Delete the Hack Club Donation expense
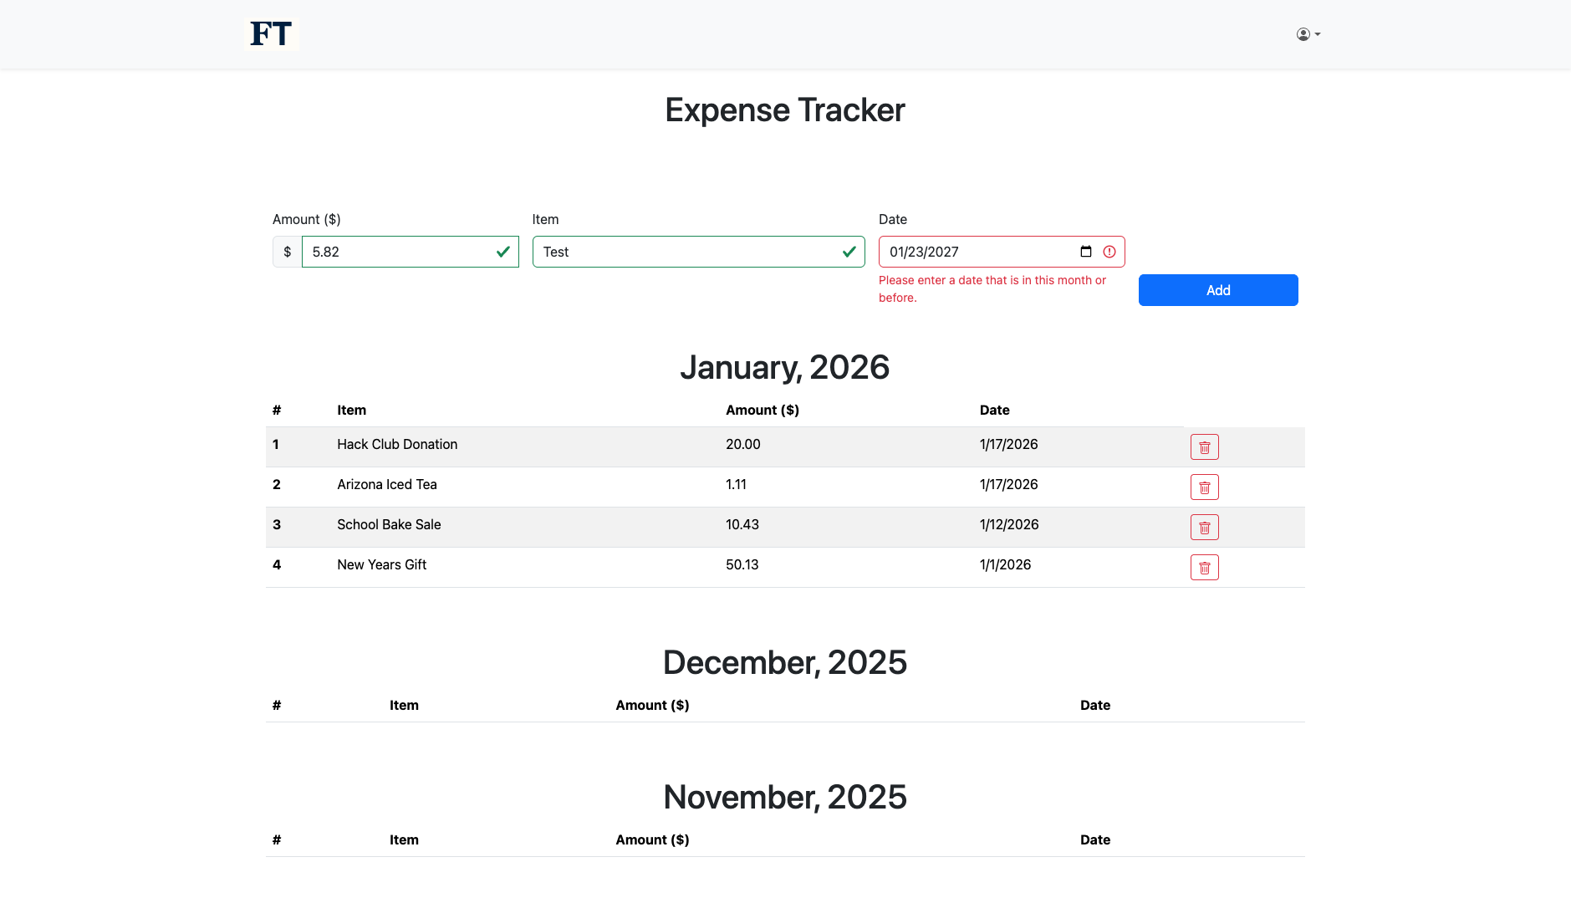 (1204, 447)
